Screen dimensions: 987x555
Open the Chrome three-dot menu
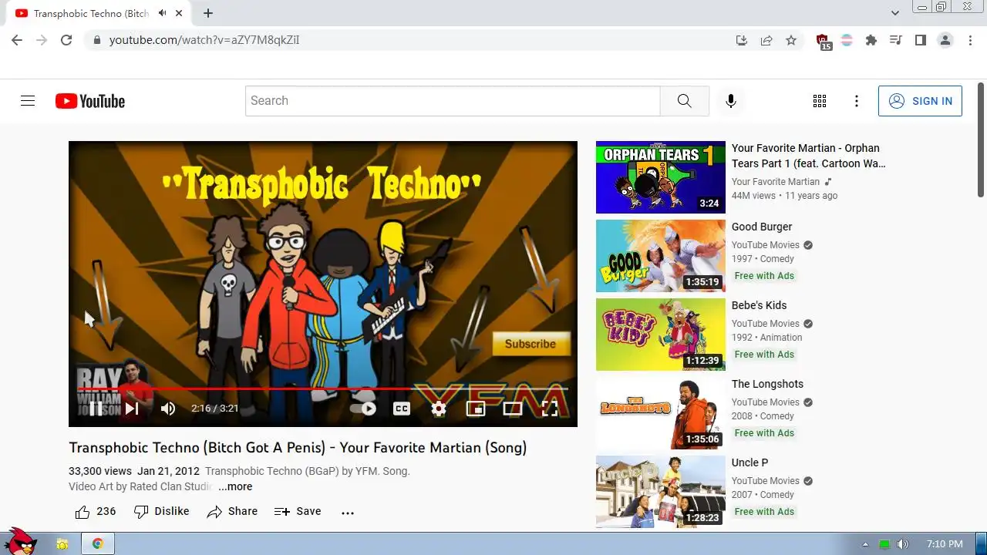pyautogui.click(x=970, y=40)
